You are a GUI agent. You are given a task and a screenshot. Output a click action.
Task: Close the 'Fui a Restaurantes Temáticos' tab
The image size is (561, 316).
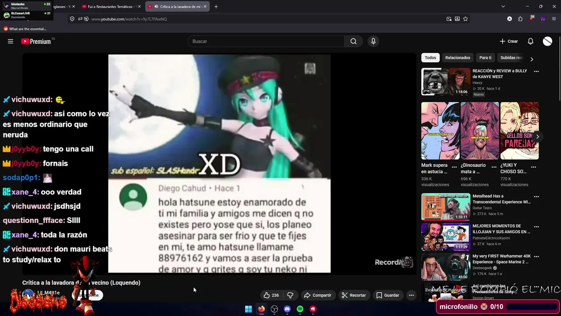139,7
